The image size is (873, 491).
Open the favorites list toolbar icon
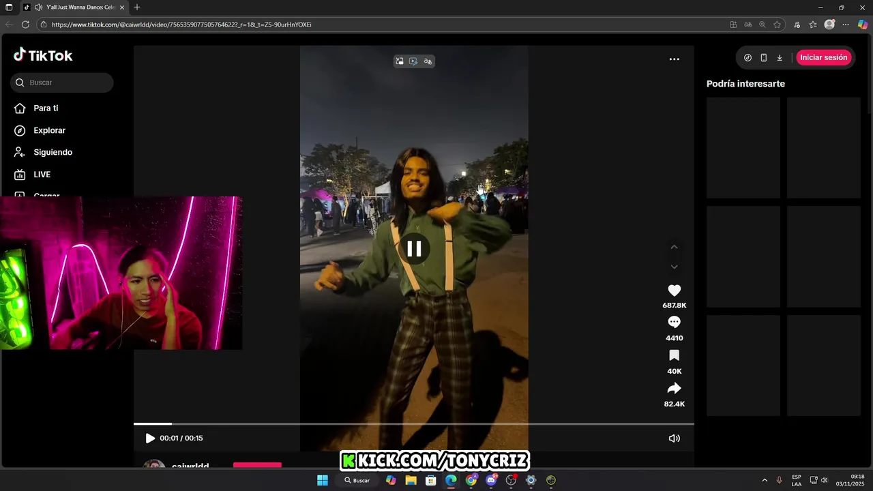click(x=813, y=25)
